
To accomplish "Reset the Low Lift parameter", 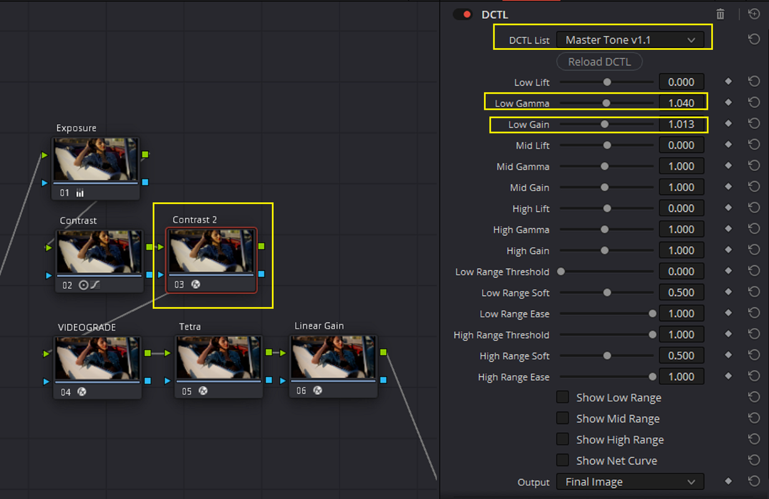I will pos(754,82).
